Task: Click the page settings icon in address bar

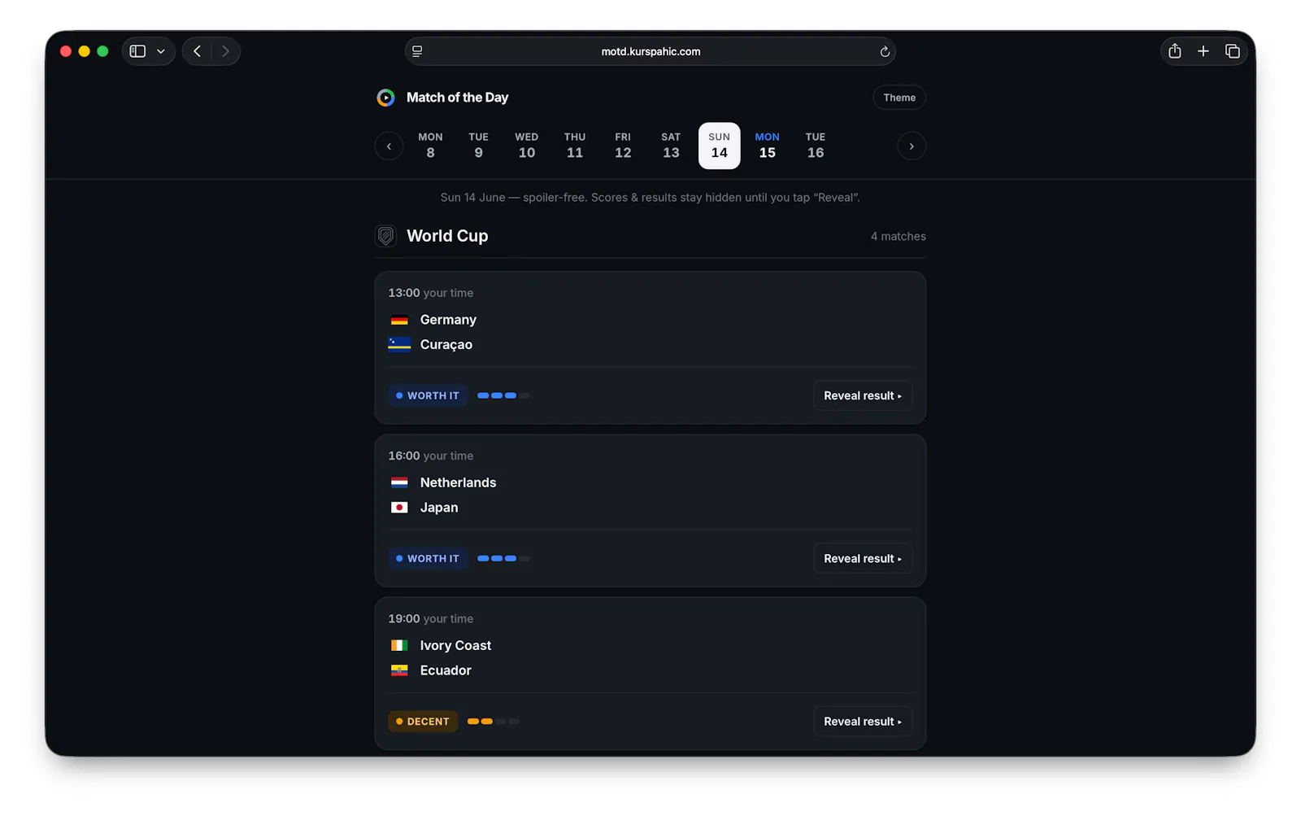Action: (x=417, y=51)
